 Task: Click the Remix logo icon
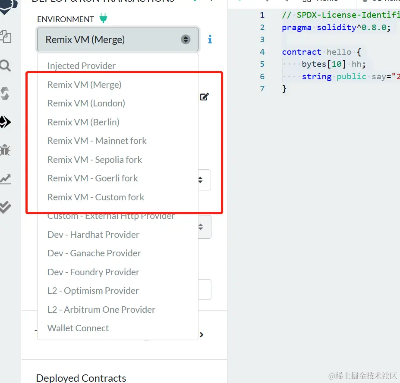tap(9, 6)
